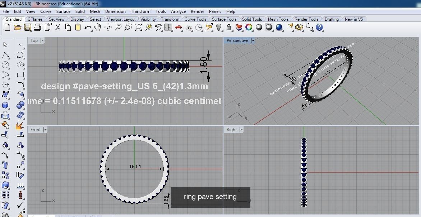The width and height of the screenshot is (421, 217).
Task: Click the red car view icon
Action: [x=178, y=27]
